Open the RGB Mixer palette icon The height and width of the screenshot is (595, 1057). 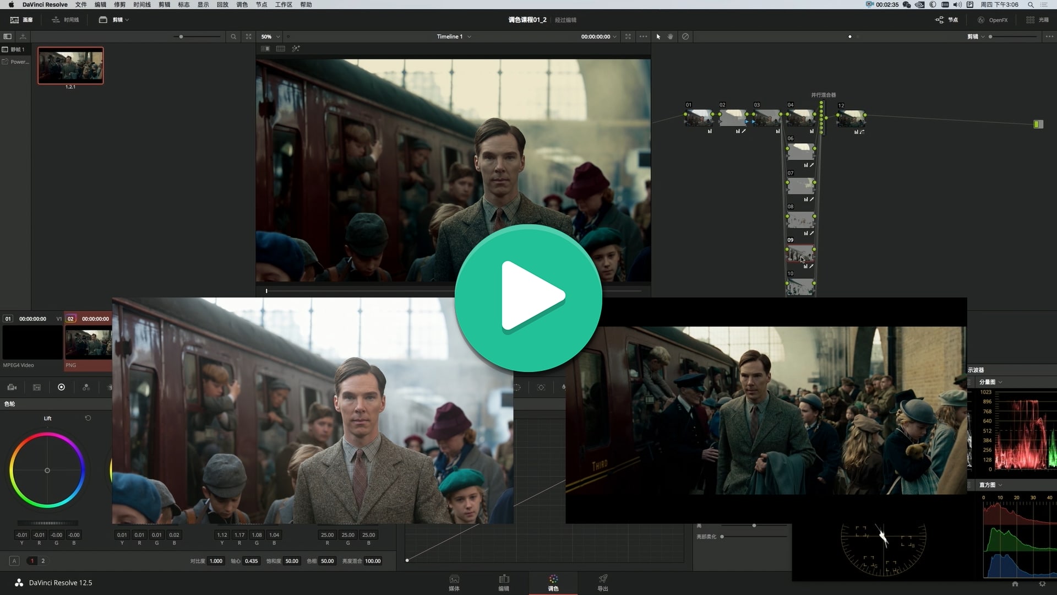click(86, 387)
